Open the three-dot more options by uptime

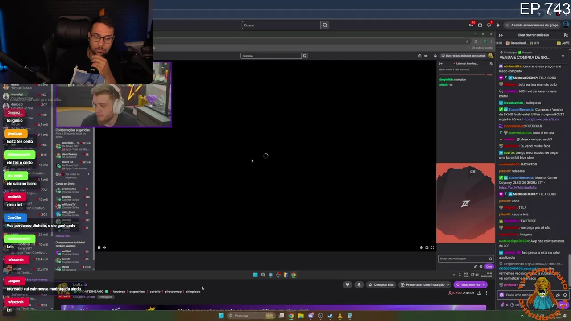pos(486,293)
